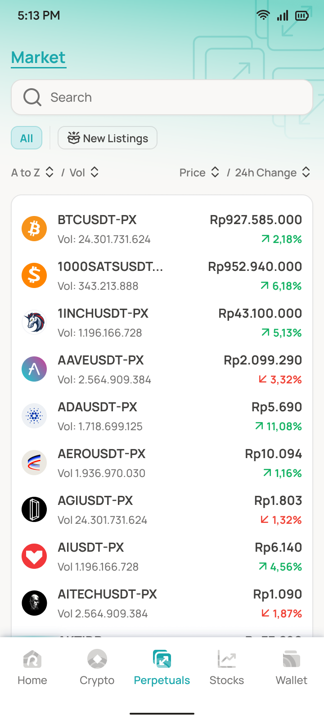Open the Wallet tab

tap(292, 668)
